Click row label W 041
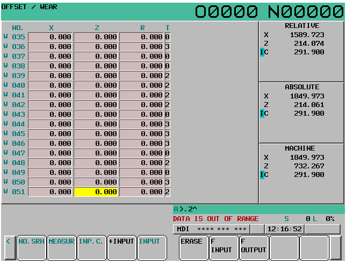Image resolution: width=346 pixels, height=263 pixels. [15, 95]
